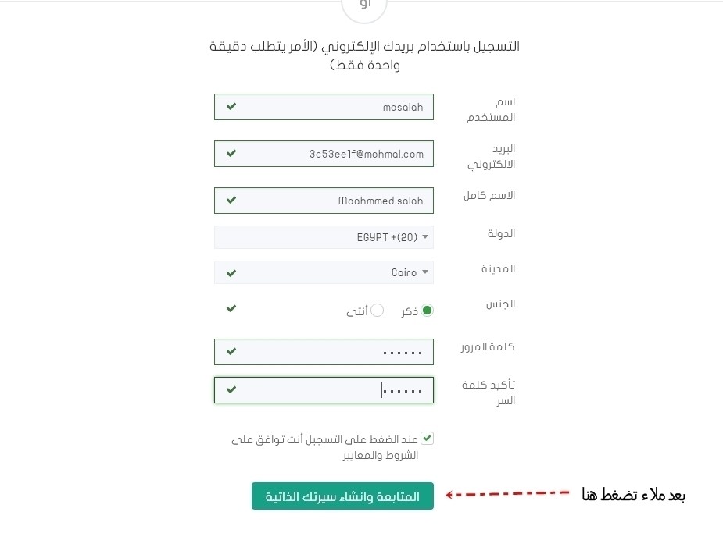Click the terms agreement text label

pos(324,447)
